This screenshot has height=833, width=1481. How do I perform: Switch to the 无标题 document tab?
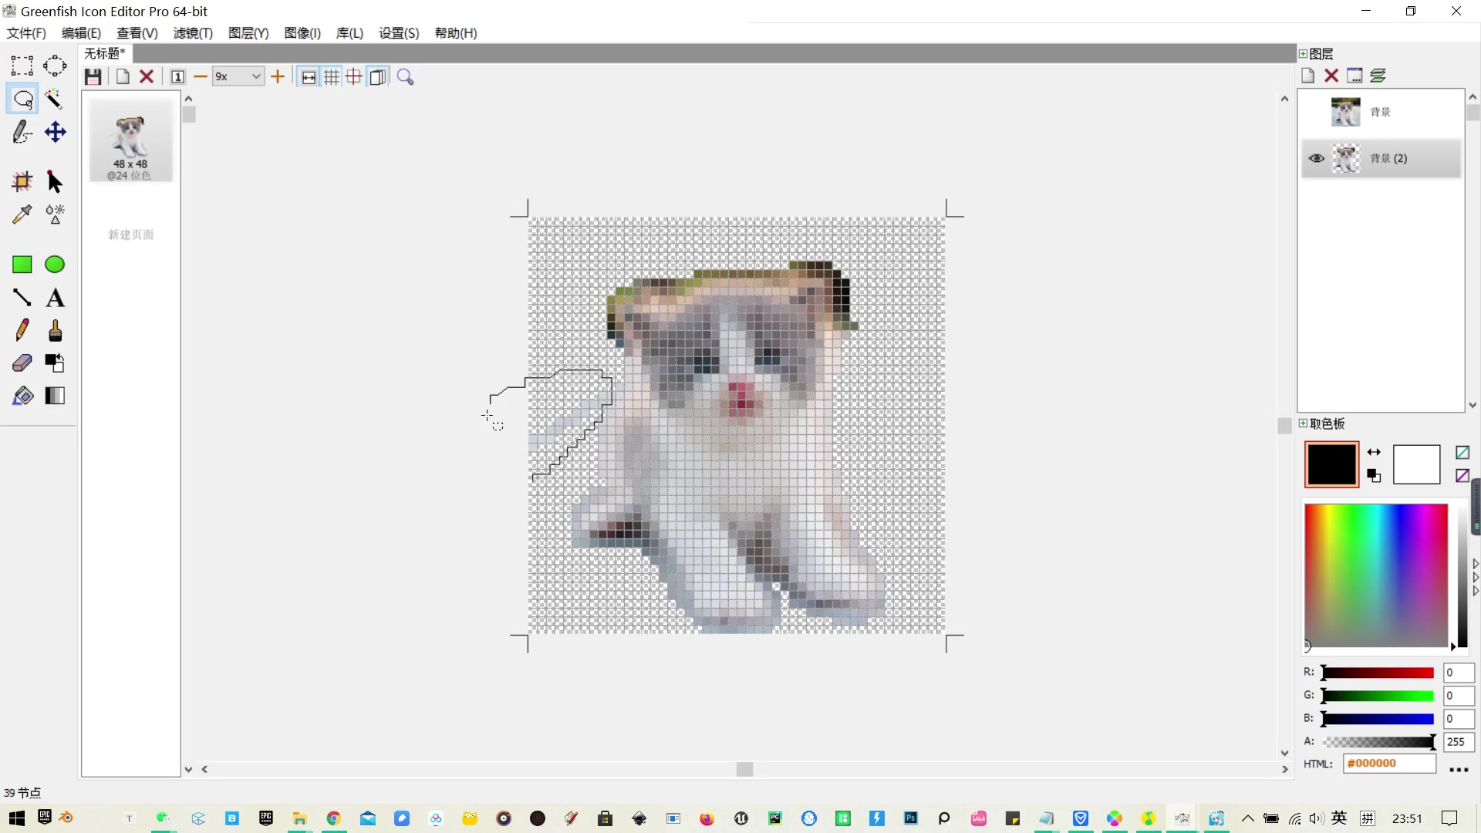coord(103,53)
